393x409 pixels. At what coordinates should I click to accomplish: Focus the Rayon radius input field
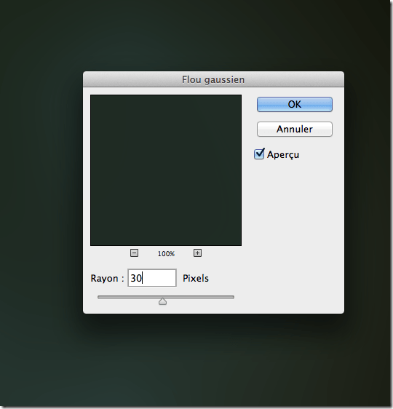click(152, 278)
